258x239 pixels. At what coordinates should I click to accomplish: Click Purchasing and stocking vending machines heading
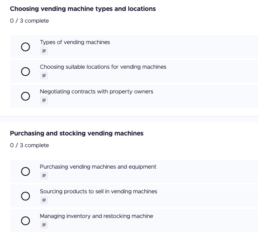[76, 133]
